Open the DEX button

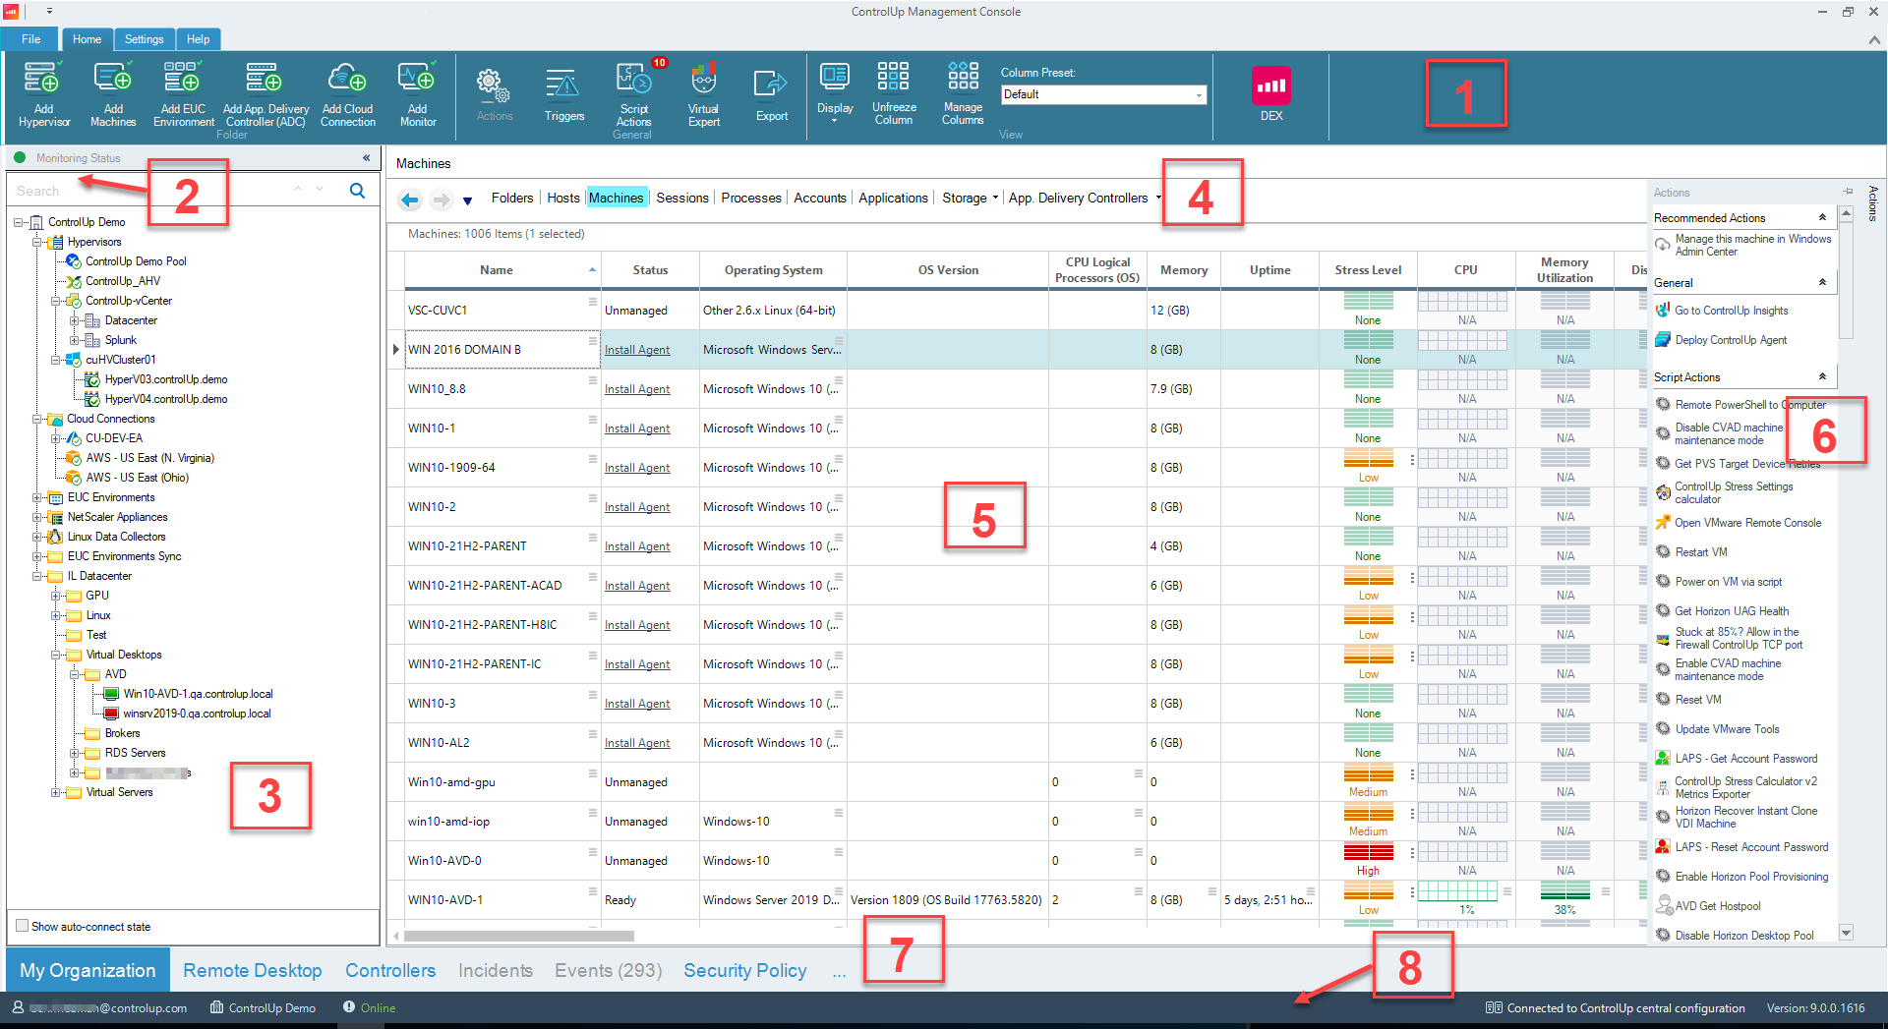point(1271,93)
